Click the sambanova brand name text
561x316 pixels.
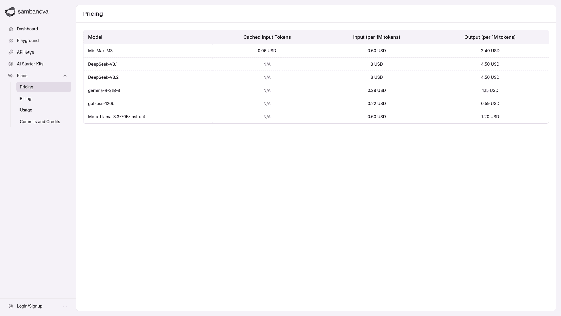click(33, 12)
